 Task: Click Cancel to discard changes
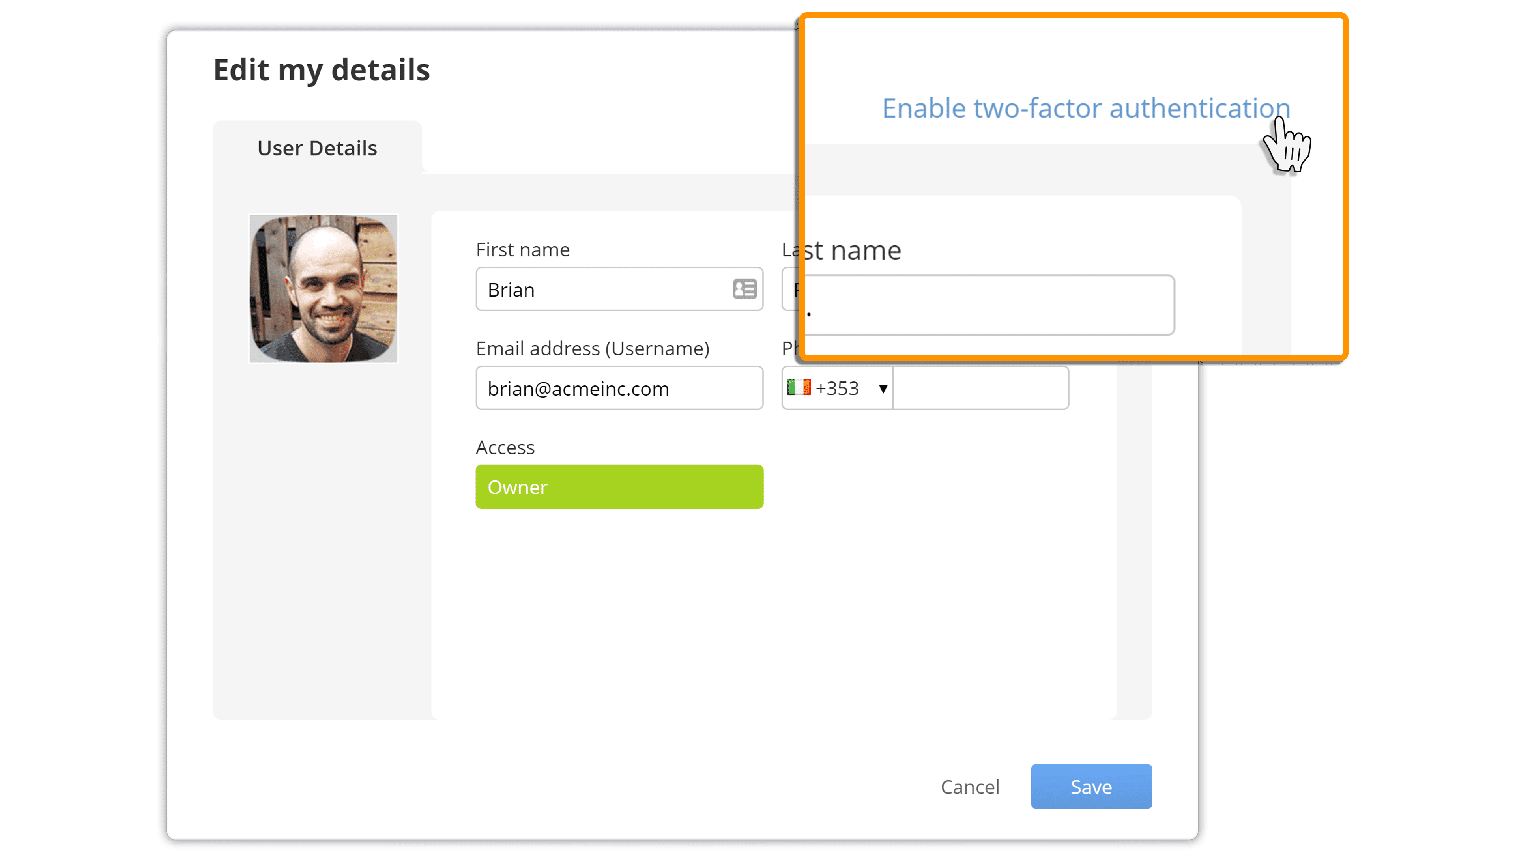970,787
